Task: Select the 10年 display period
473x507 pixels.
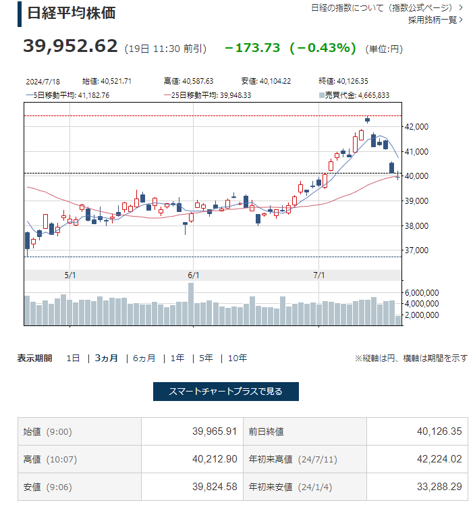Action: point(238,358)
